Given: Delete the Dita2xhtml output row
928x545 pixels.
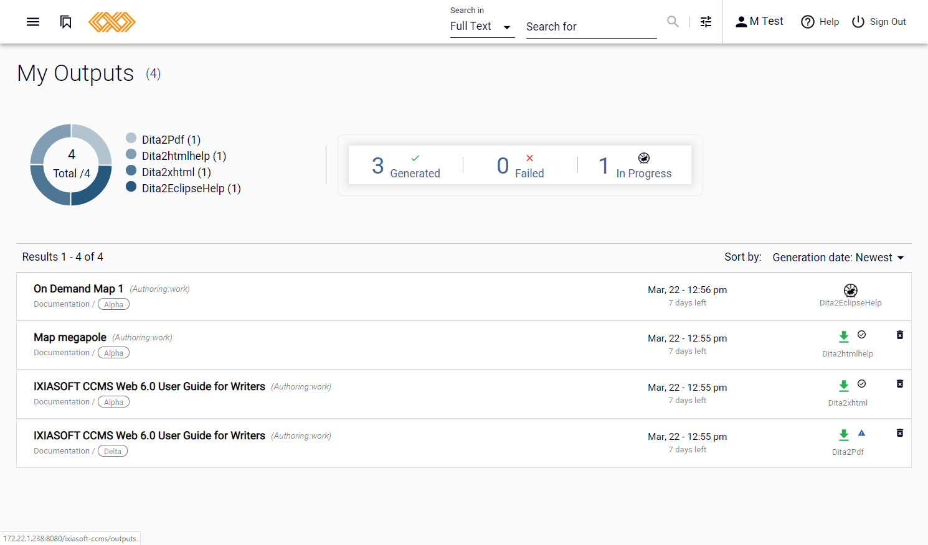Looking at the screenshot, I should tap(900, 384).
